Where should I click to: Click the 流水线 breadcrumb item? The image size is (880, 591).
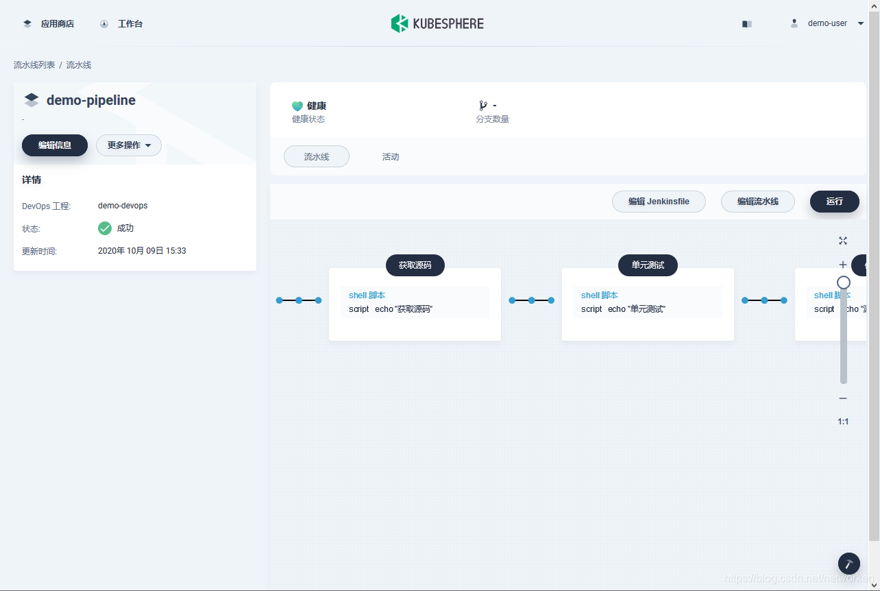79,65
